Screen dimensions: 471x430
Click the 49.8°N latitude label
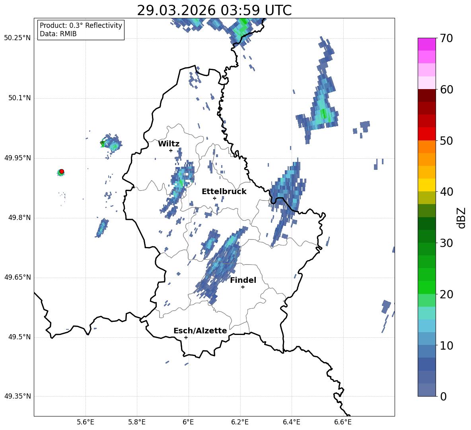[19, 218]
